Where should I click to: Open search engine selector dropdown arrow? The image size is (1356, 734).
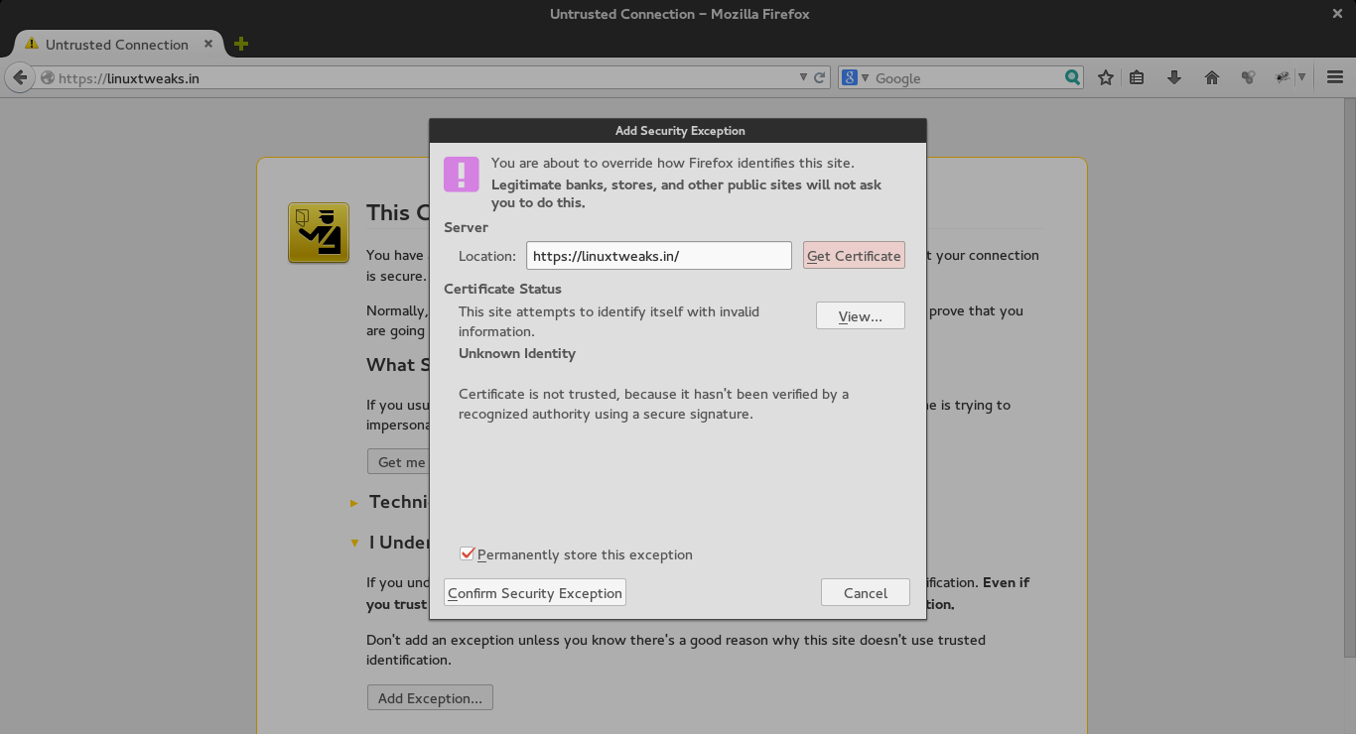pyautogui.click(x=865, y=77)
